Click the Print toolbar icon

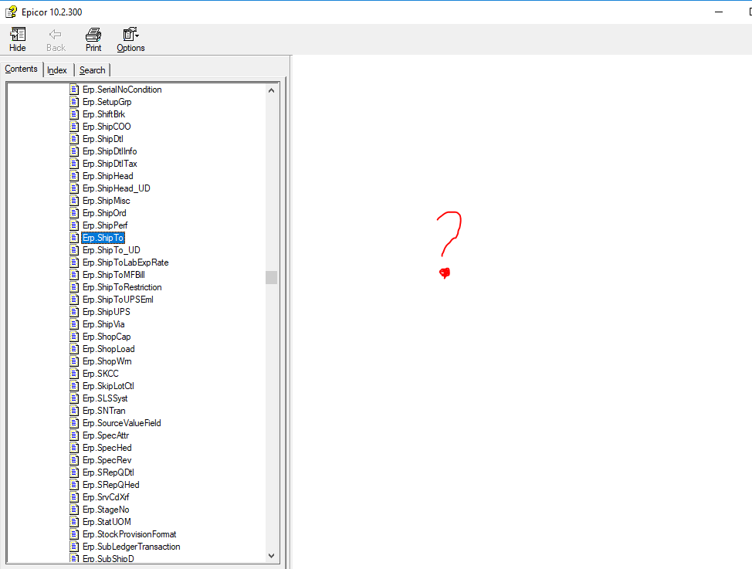(93, 39)
